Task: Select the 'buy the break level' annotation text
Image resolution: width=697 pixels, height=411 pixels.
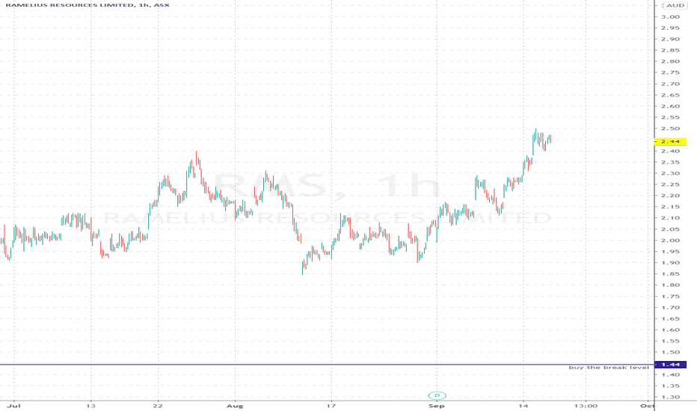Action: coord(609,368)
